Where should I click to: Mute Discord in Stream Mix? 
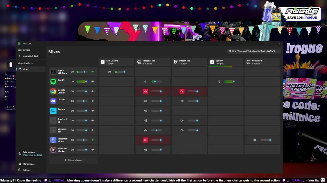(182, 101)
